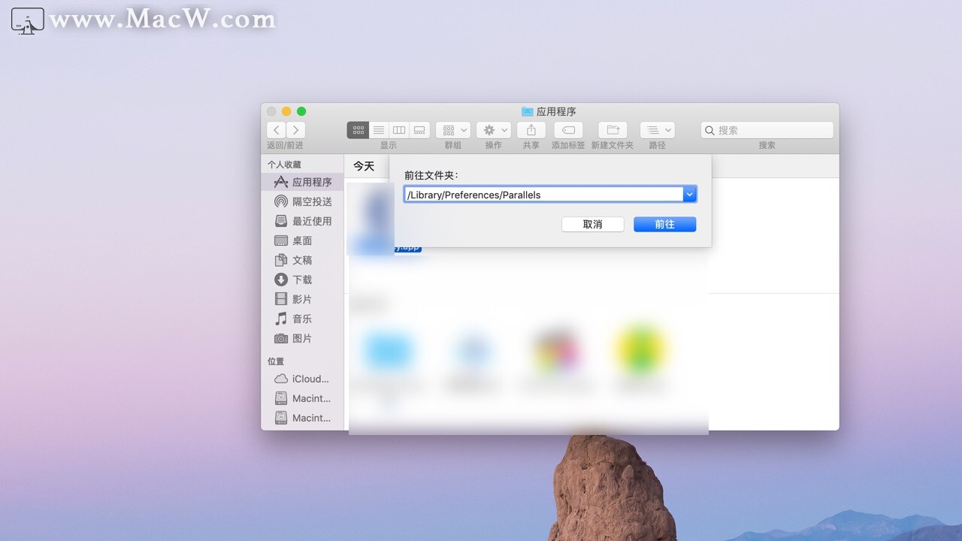Select iCloud… in sidebar locations

tap(303, 379)
